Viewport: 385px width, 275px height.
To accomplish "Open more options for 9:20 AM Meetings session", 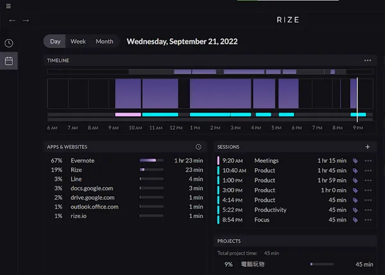I will coord(368,161).
